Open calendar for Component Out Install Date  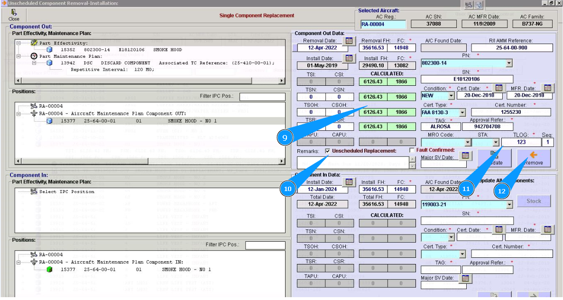pos(349,58)
